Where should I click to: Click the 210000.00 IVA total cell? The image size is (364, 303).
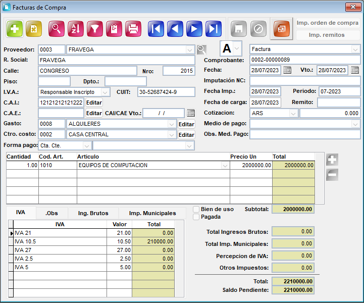point(153,241)
